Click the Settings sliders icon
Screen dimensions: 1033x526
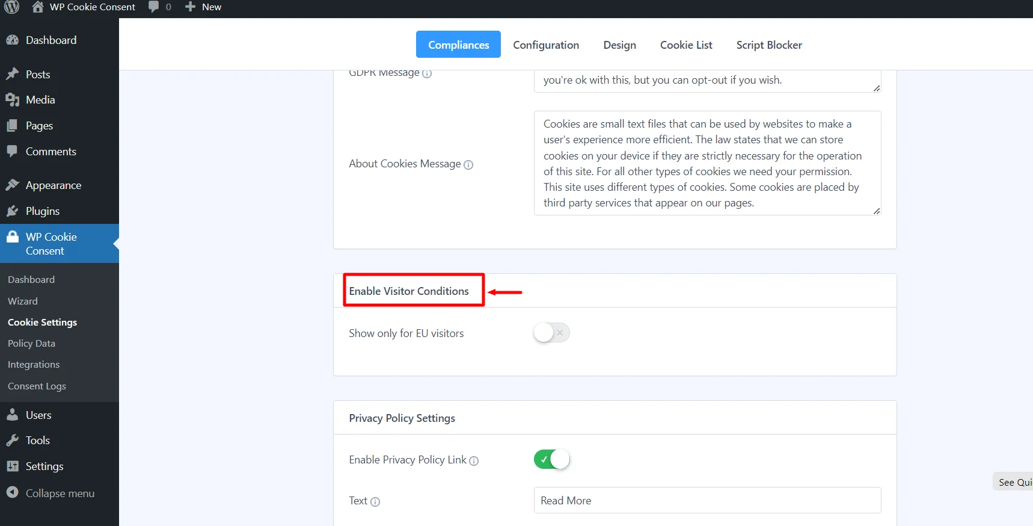[13, 466]
